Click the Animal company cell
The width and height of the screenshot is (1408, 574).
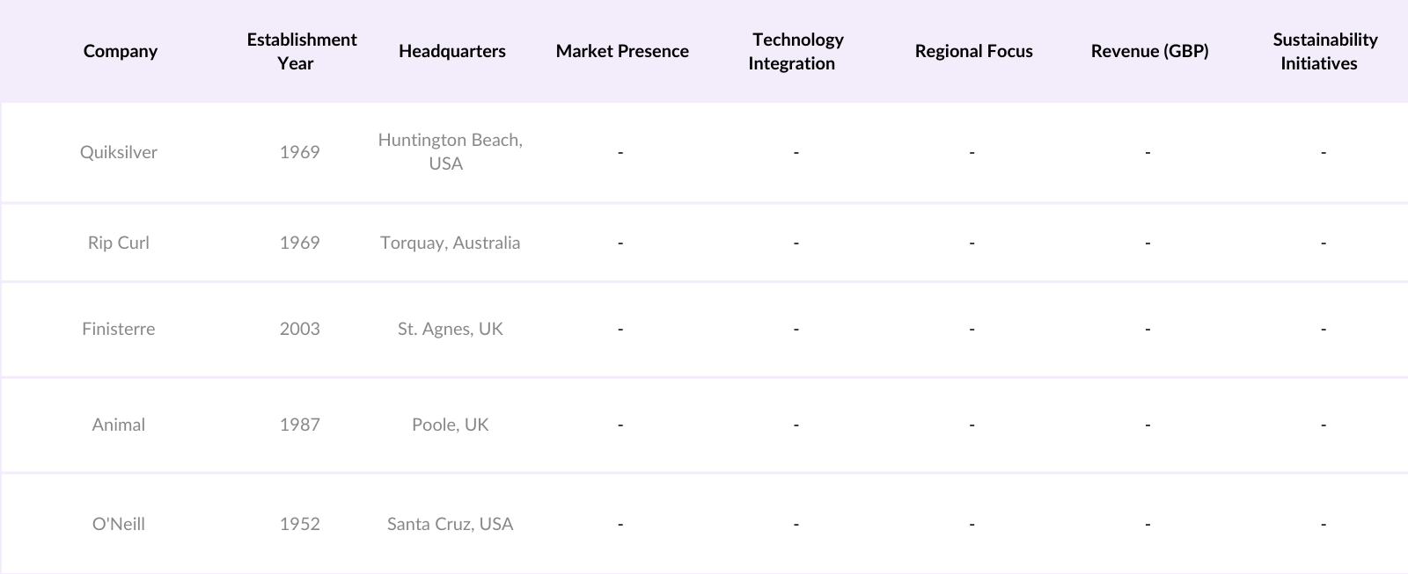tap(119, 425)
